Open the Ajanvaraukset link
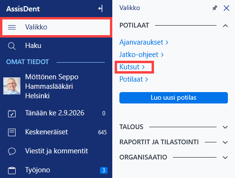This screenshot has width=235, height=178. tap(144, 42)
